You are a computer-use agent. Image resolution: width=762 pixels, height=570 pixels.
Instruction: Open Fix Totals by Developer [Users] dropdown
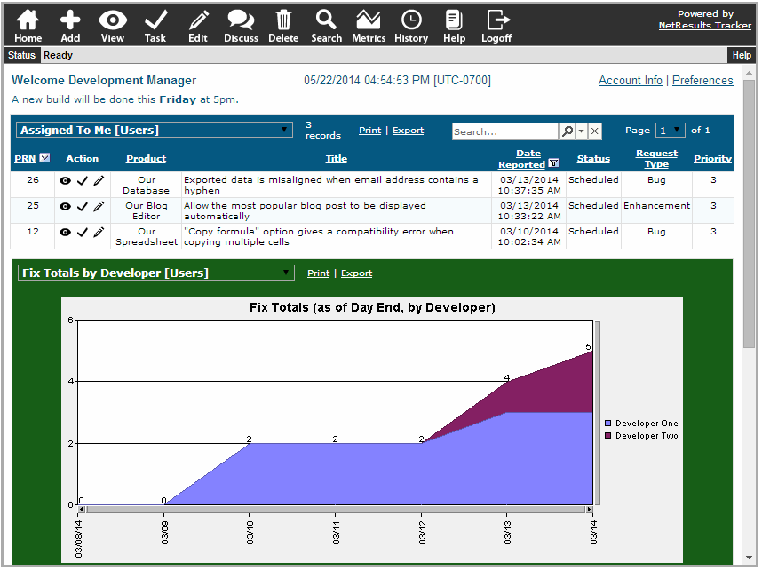pyautogui.click(x=156, y=273)
